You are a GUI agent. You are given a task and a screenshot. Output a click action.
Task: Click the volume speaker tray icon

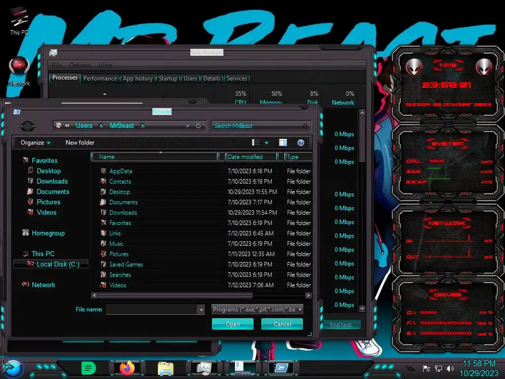[450, 369]
